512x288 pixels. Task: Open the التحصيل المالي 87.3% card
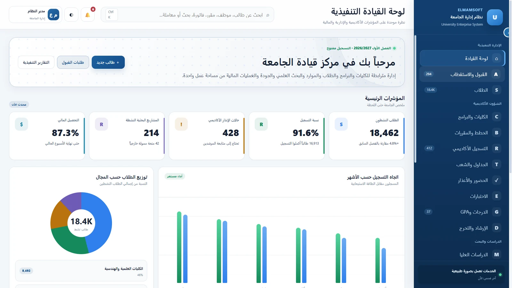47,136
